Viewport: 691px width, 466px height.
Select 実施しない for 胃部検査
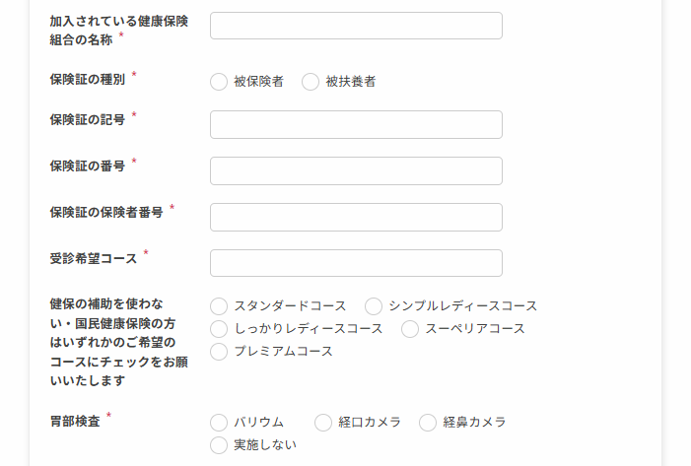219,445
